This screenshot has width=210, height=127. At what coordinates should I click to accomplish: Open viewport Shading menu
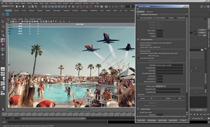pyautogui.click(x=14, y=19)
